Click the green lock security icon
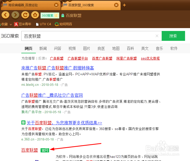The height and width of the screenshot is (161, 190). [63, 16]
